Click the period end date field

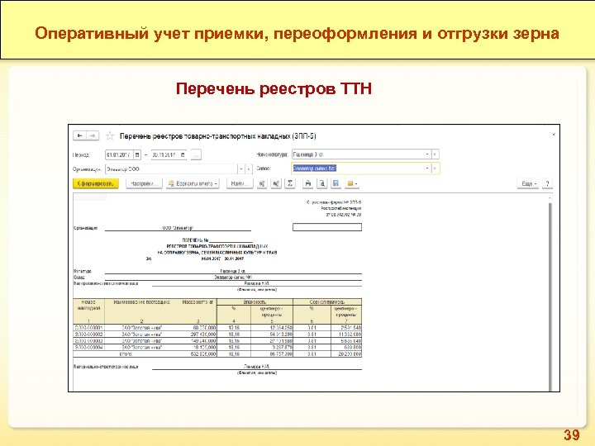165,154
